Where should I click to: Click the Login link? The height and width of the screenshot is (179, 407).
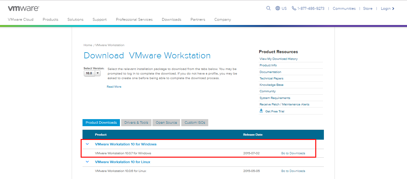pyautogui.click(x=386, y=9)
